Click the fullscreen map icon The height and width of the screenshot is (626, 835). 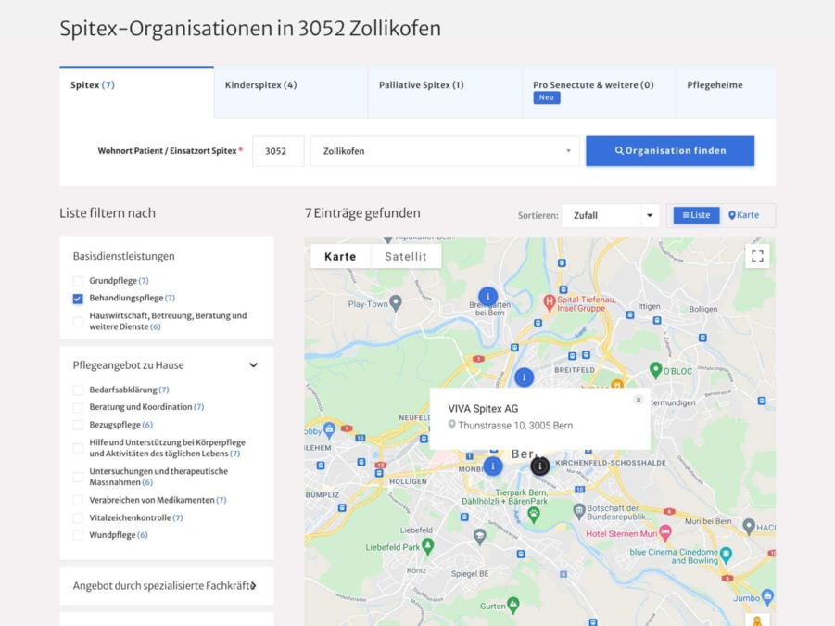757,256
